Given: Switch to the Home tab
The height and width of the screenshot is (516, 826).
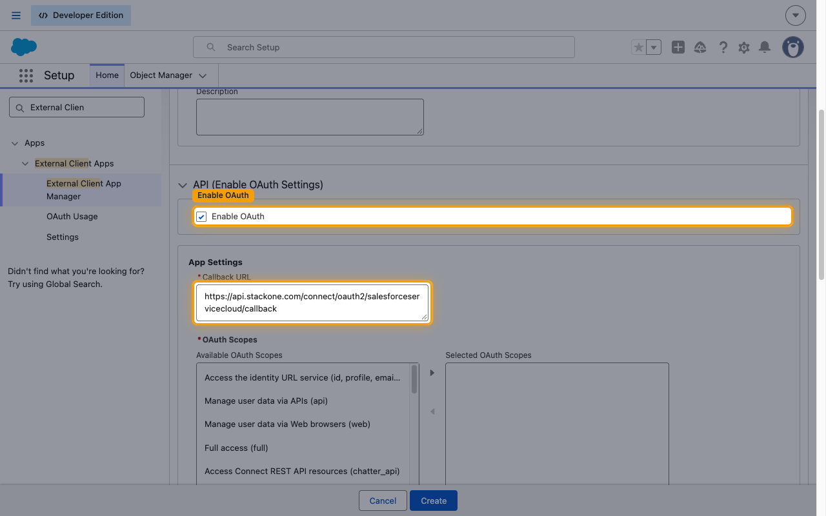Looking at the screenshot, I should point(107,75).
